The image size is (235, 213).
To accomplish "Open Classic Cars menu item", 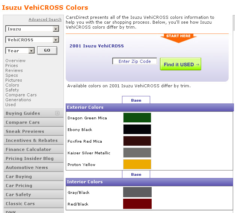I will point(33,204).
